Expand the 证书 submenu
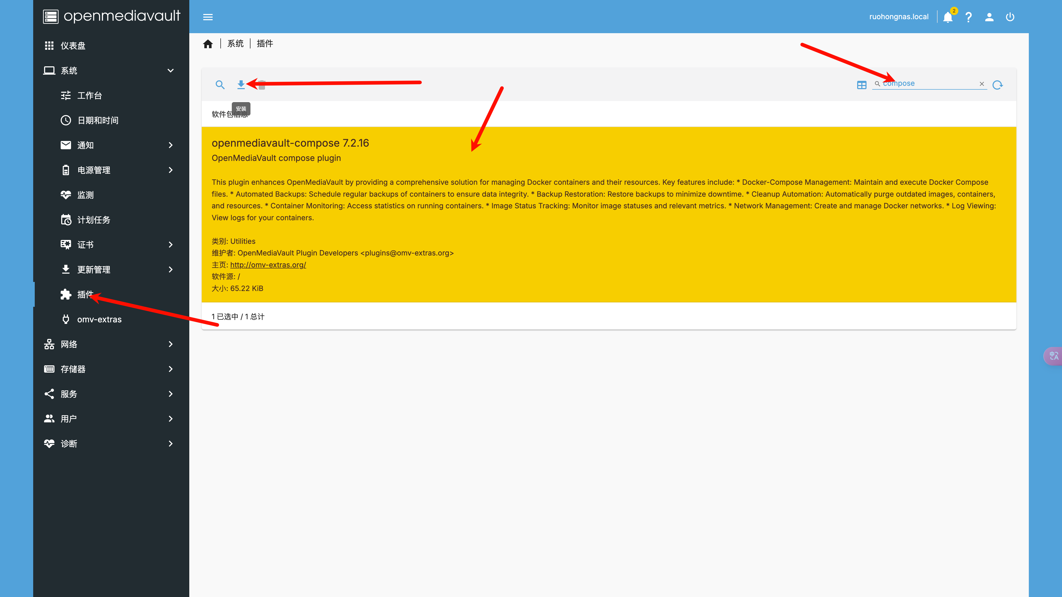This screenshot has height=597, width=1062. tap(111, 245)
